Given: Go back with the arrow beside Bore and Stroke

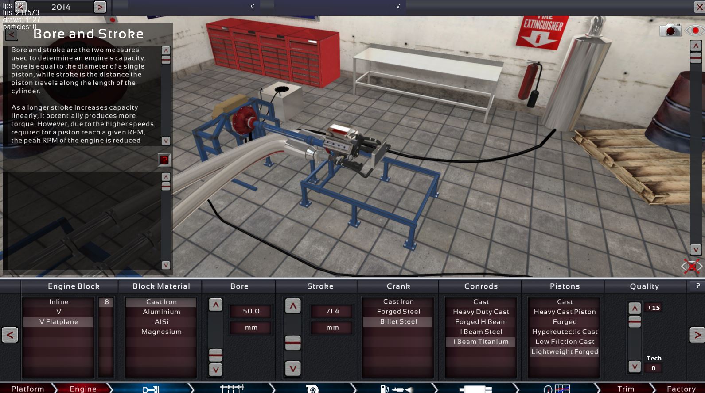Looking at the screenshot, I should pos(12,34).
